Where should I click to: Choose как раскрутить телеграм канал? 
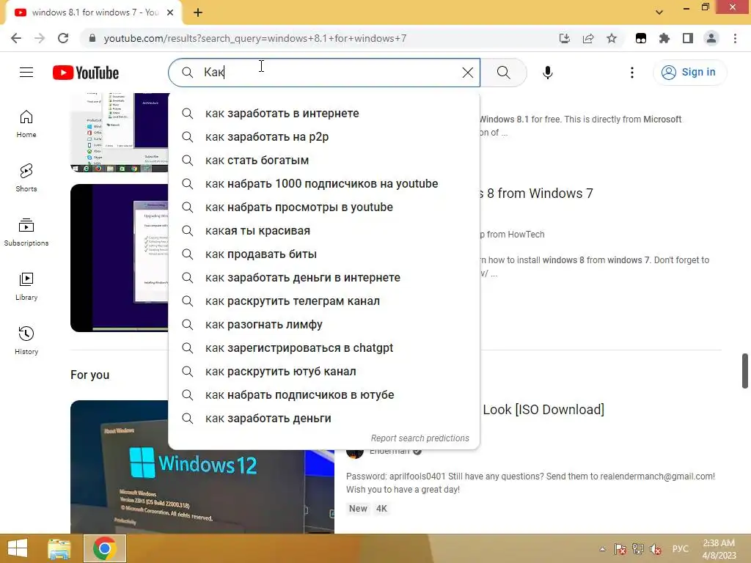[x=323, y=301]
